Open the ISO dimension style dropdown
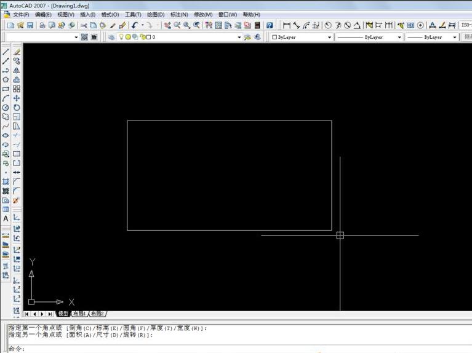 466,25
